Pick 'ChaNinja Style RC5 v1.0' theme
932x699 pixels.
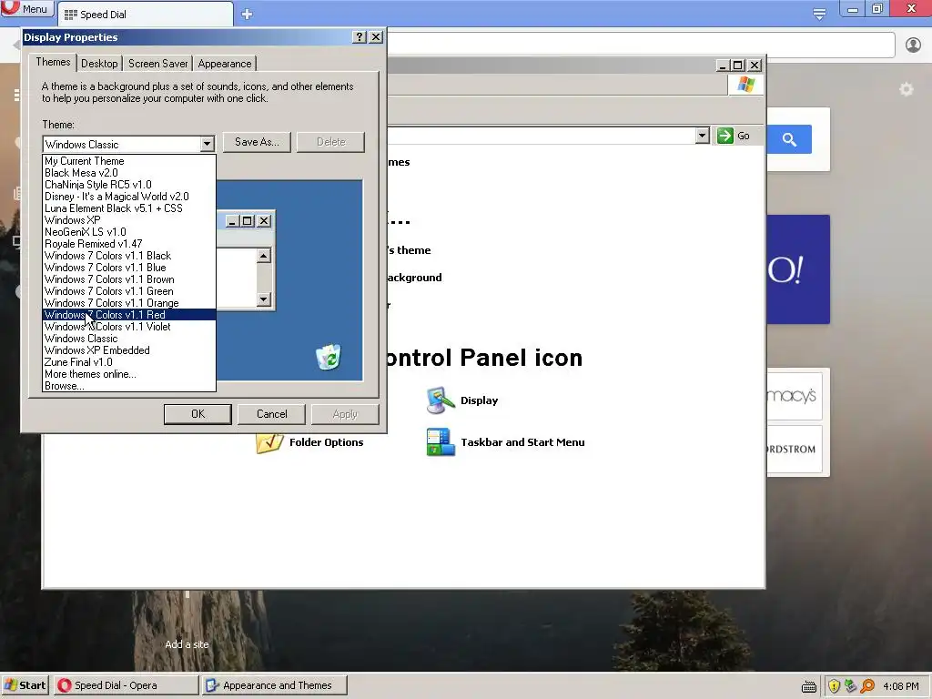click(x=129, y=184)
